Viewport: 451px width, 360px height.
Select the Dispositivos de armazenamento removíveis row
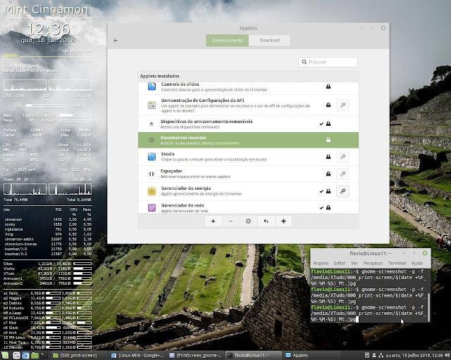(248, 124)
